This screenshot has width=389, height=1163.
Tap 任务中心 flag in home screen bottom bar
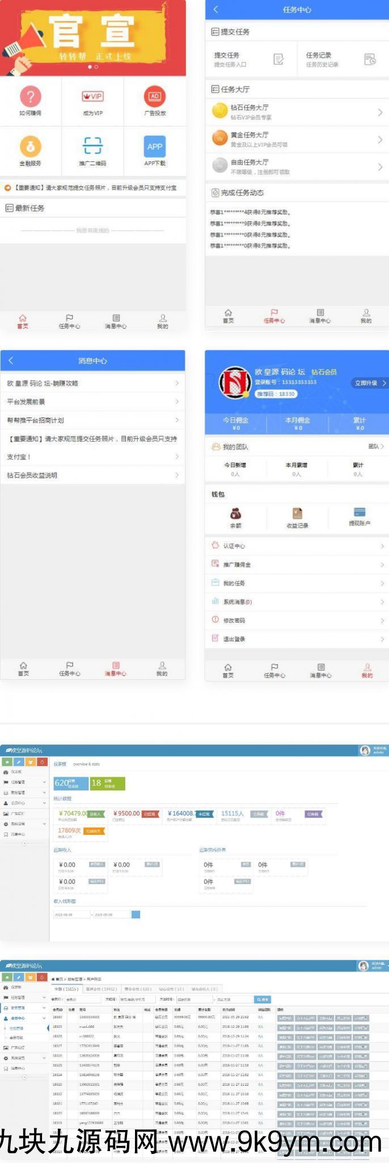[x=69, y=321]
